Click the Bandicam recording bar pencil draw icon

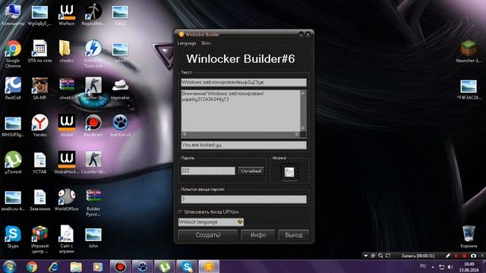447,256
